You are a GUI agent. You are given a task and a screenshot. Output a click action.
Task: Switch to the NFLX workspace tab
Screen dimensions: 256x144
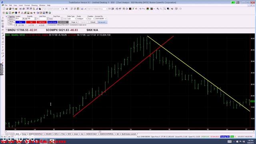[56, 134]
